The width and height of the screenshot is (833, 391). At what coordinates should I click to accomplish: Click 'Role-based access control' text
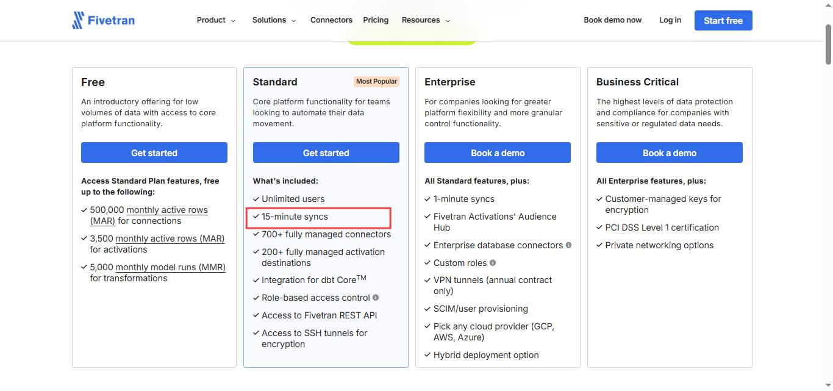tap(316, 298)
